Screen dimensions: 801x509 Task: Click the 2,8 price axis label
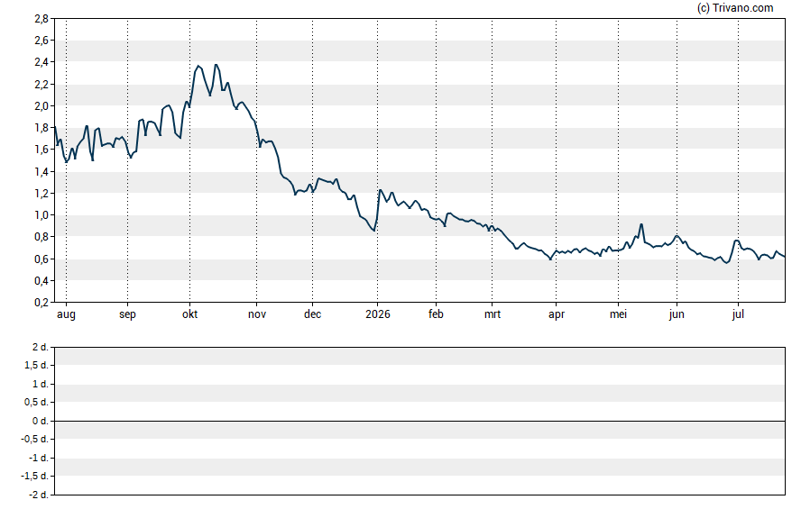[41, 19]
